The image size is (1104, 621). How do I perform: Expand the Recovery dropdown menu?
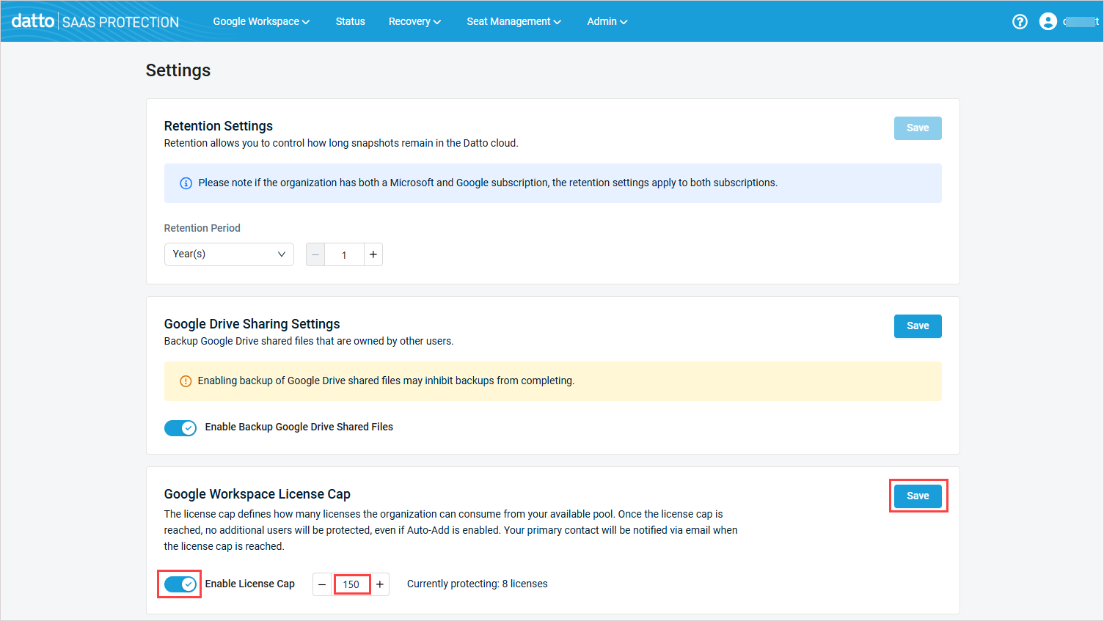pos(414,21)
